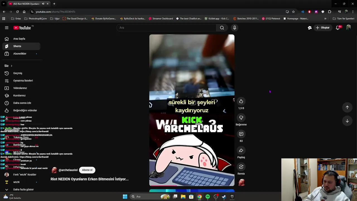Open the tab search dropdown arrow
Screen dimensions: 357x201
[4, 4]
